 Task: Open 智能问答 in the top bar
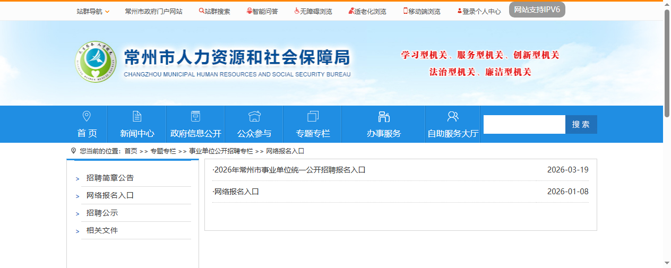[x=262, y=11]
